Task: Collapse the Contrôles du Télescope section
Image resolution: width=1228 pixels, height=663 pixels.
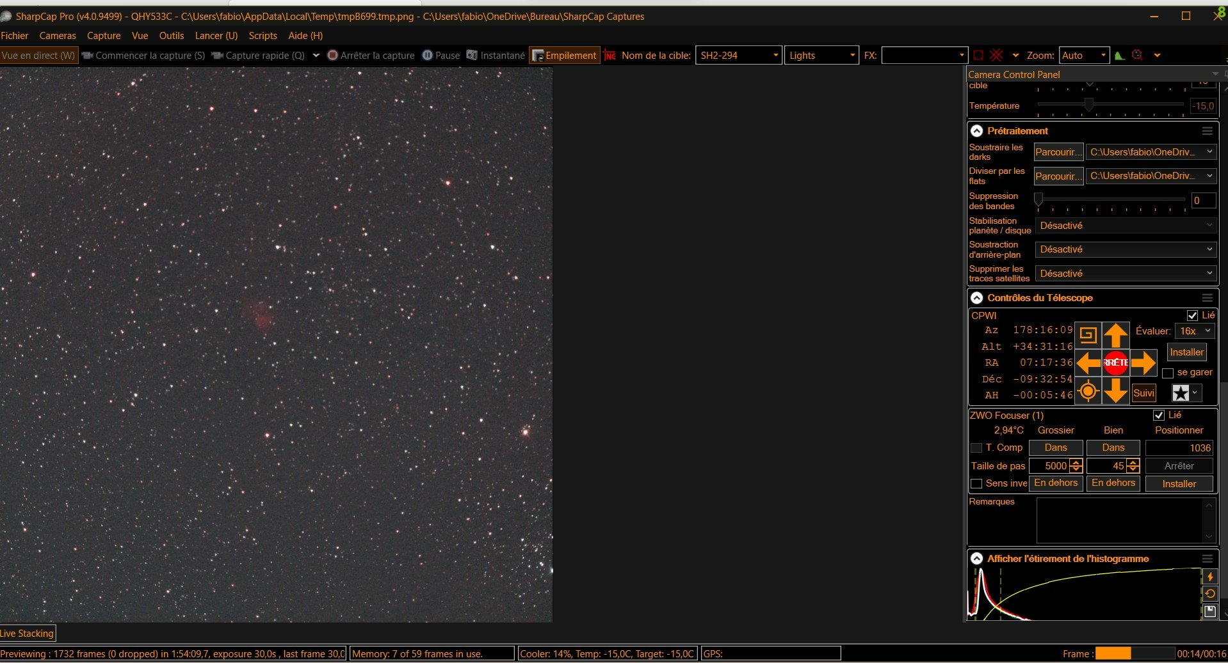Action: point(976,298)
